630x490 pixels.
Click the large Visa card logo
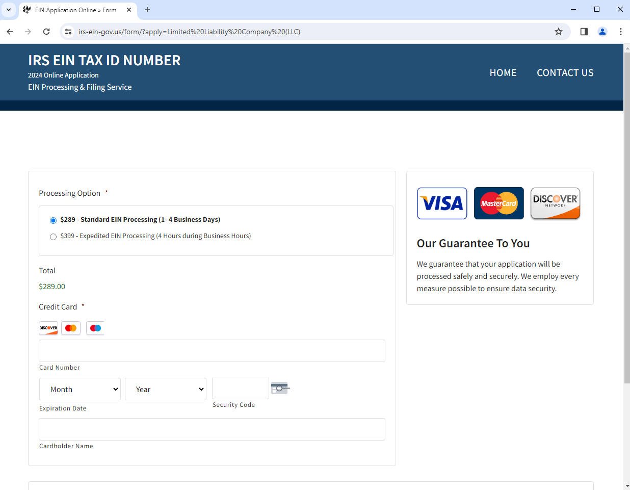pyautogui.click(x=442, y=203)
